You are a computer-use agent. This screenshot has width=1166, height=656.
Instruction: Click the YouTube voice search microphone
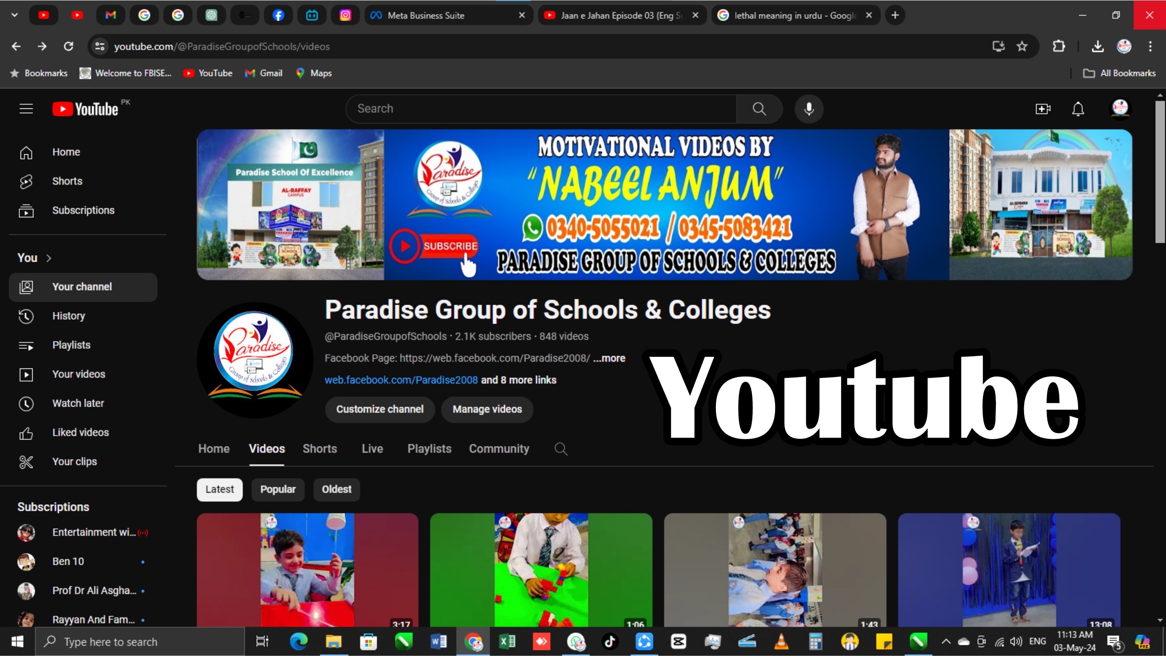pos(809,108)
